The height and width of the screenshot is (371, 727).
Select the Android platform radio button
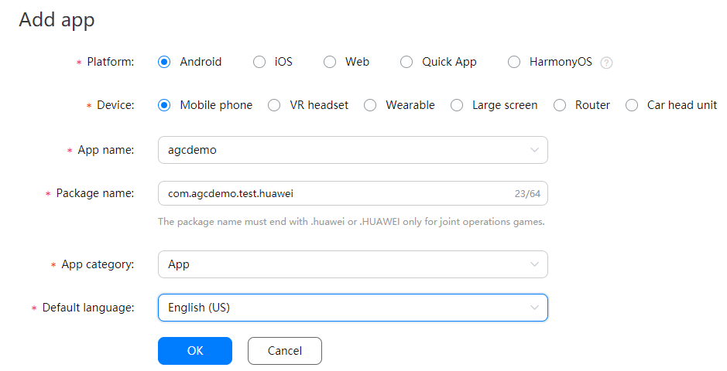(x=164, y=62)
